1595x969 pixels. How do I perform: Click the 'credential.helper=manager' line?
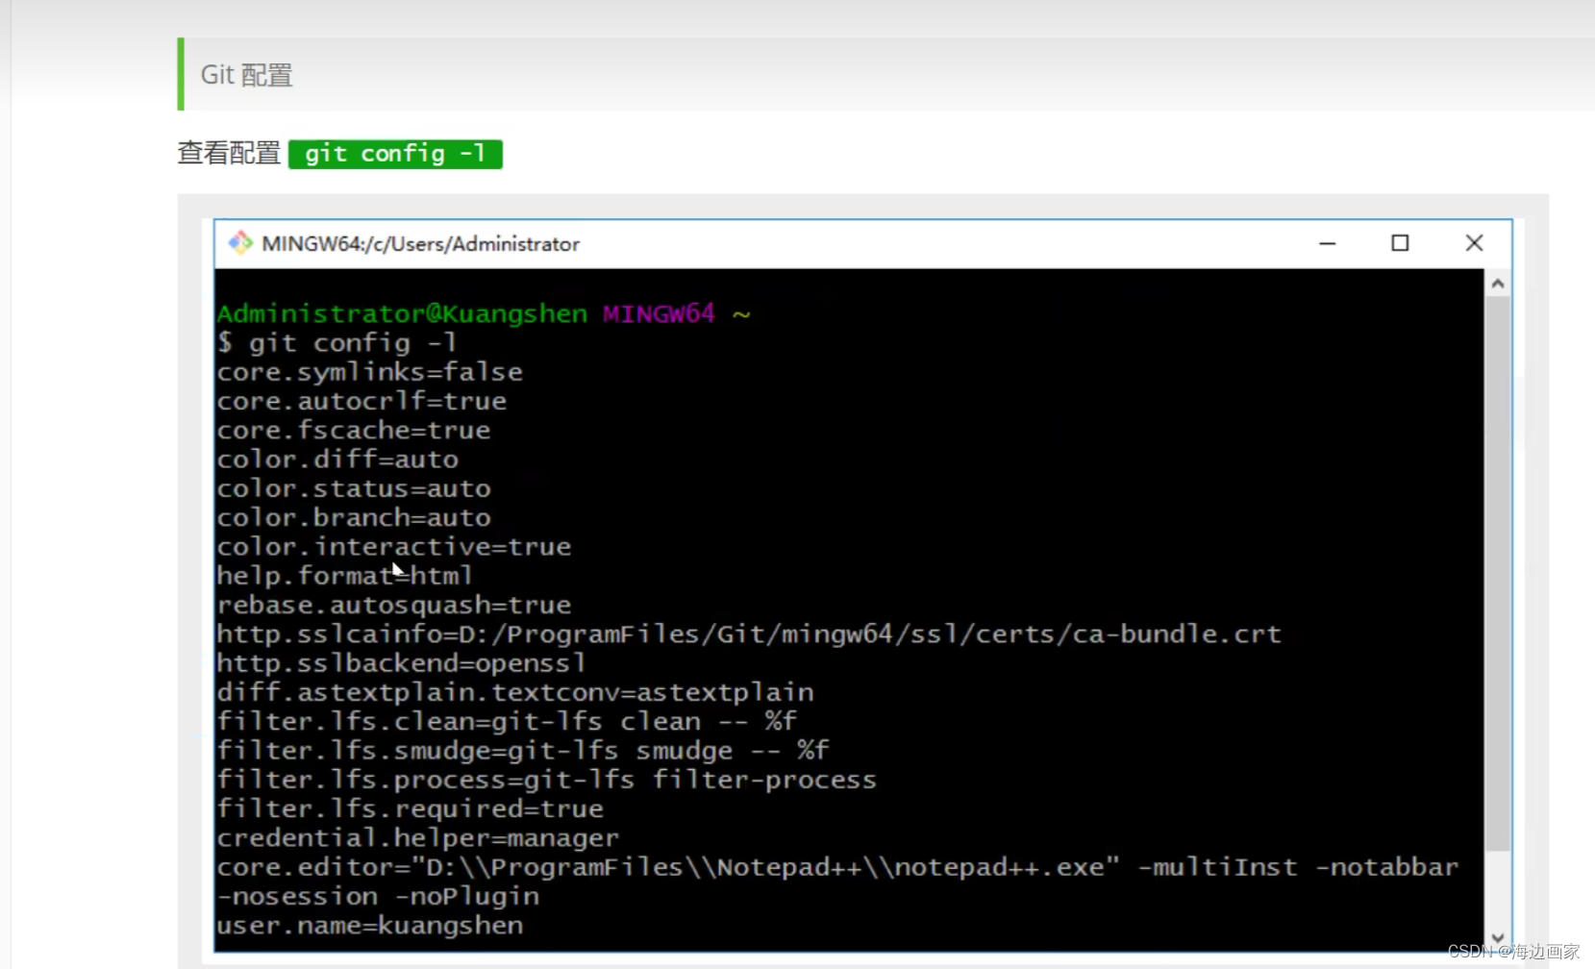pos(418,838)
